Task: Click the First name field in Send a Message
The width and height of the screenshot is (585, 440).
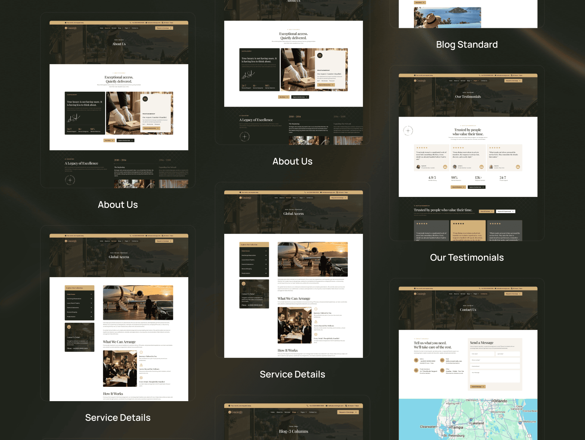Action: 482,354
